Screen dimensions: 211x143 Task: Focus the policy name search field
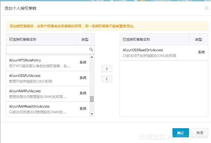[x=50, y=50]
